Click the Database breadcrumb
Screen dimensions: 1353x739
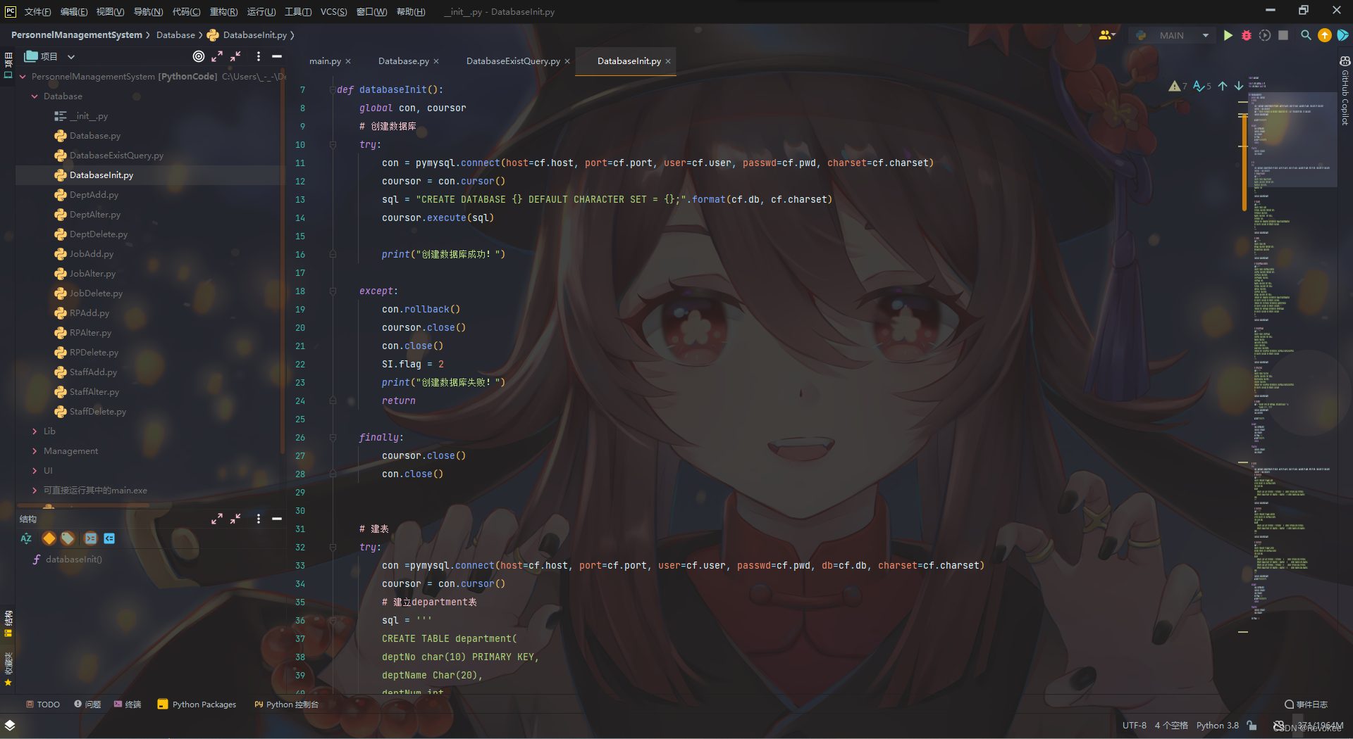click(175, 35)
